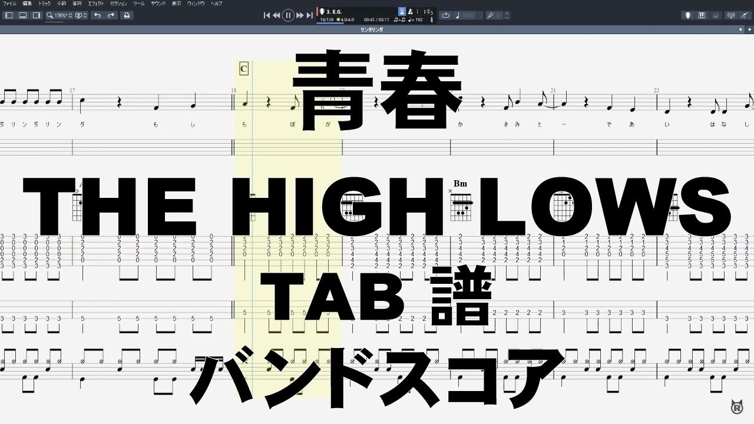Open the ヘルプ menu
754x424 pixels.
[x=217, y=4]
